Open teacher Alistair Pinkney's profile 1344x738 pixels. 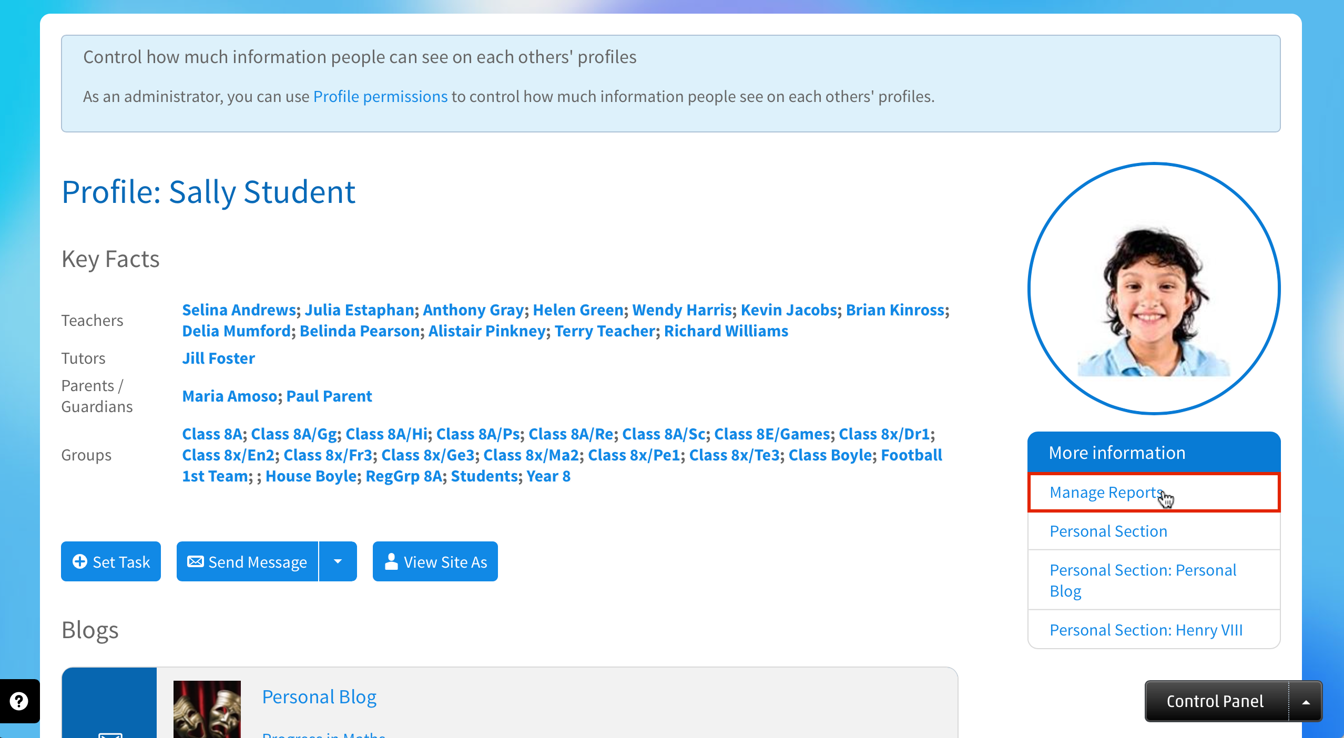[x=487, y=331]
